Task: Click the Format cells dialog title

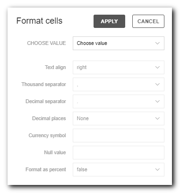Action: click(39, 21)
